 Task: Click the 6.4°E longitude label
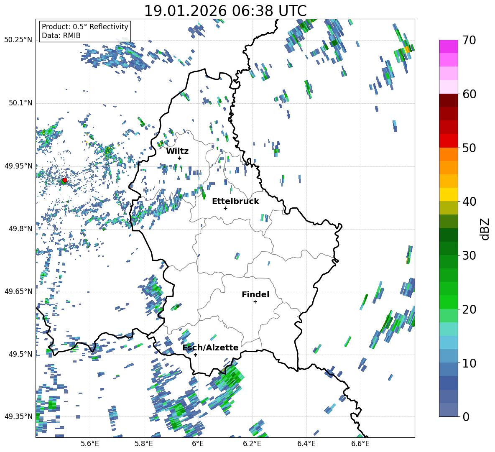(306, 444)
